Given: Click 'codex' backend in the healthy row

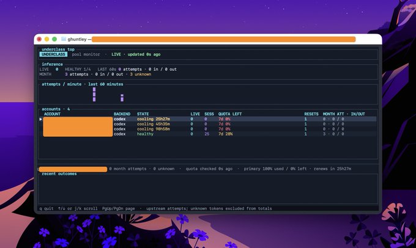Looking at the screenshot, I should pyautogui.click(x=120, y=134).
